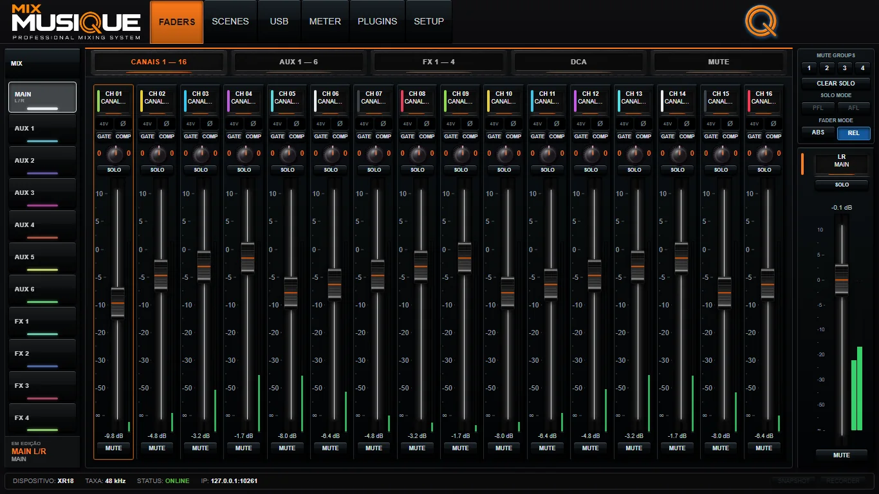Image resolution: width=879 pixels, height=494 pixels.
Task: Click the pan knob on CH 08
Action: click(418, 154)
